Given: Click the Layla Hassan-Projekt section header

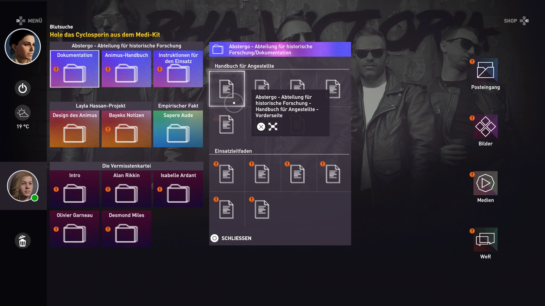Looking at the screenshot, I should pos(100,106).
